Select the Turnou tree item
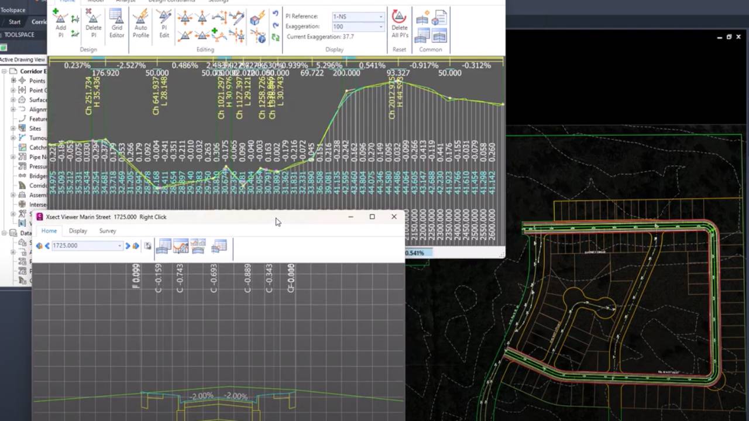 (x=37, y=138)
